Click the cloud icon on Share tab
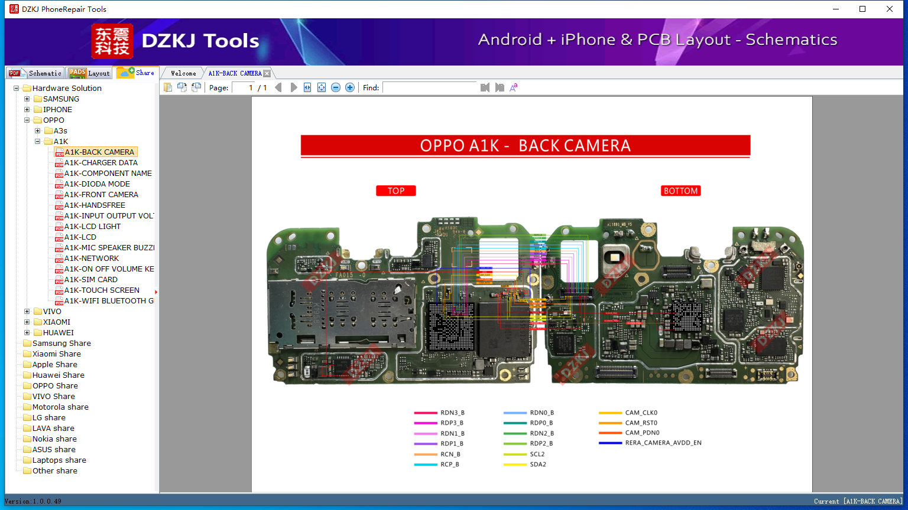This screenshot has width=908, height=510. tap(125, 72)
